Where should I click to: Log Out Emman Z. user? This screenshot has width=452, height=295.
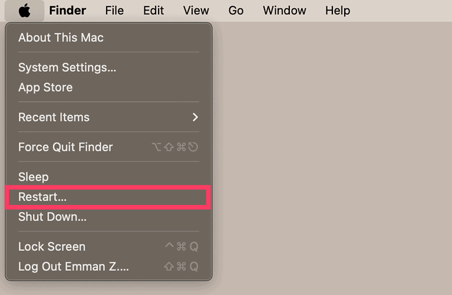click(x=73, y=267)
